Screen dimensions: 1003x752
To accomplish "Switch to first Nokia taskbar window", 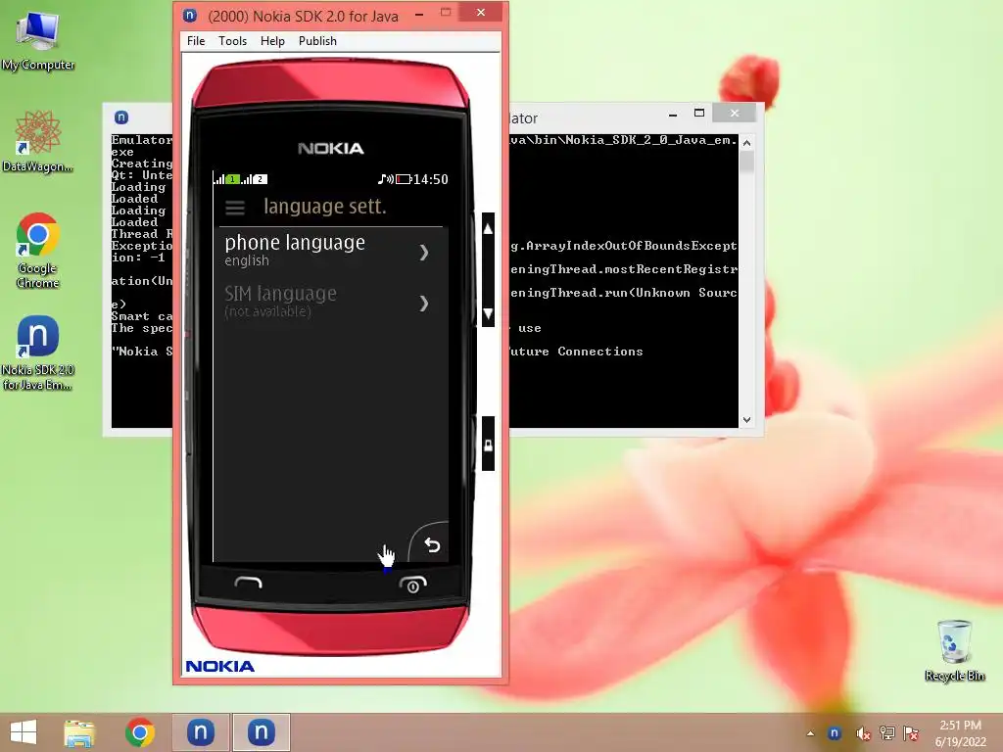I will point(200,732).
